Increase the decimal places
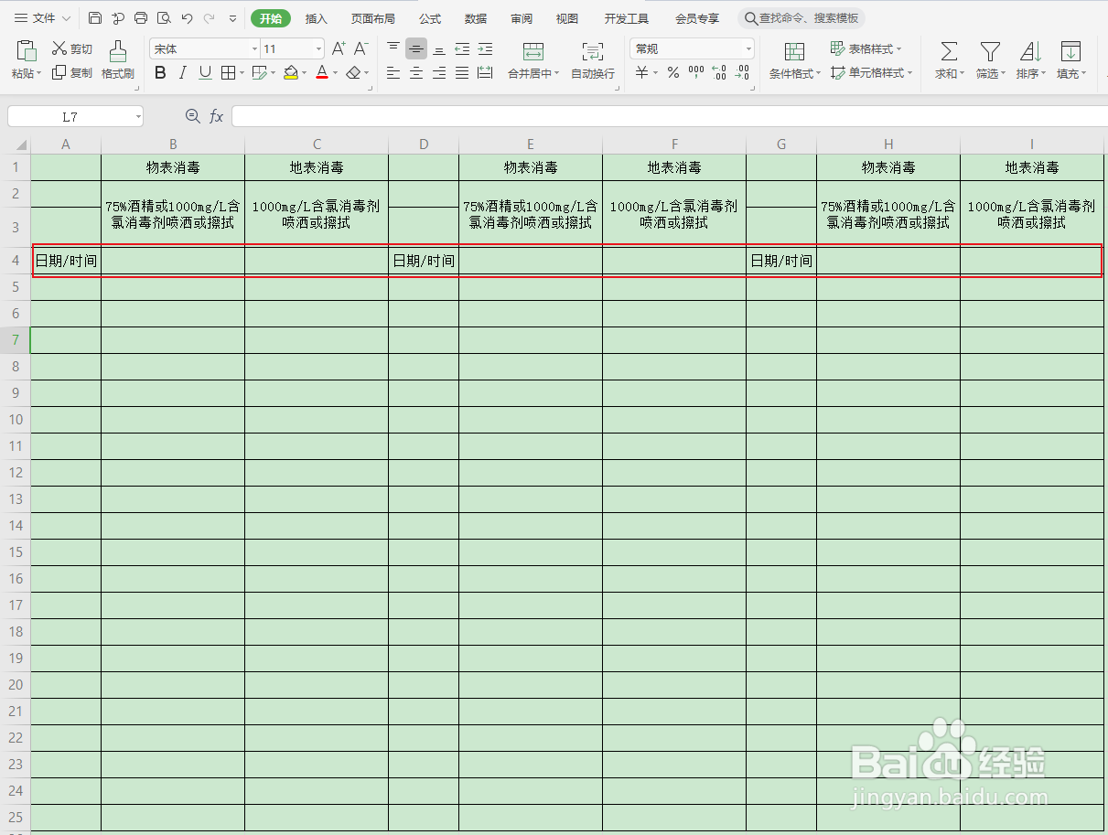 click(719, 73)
